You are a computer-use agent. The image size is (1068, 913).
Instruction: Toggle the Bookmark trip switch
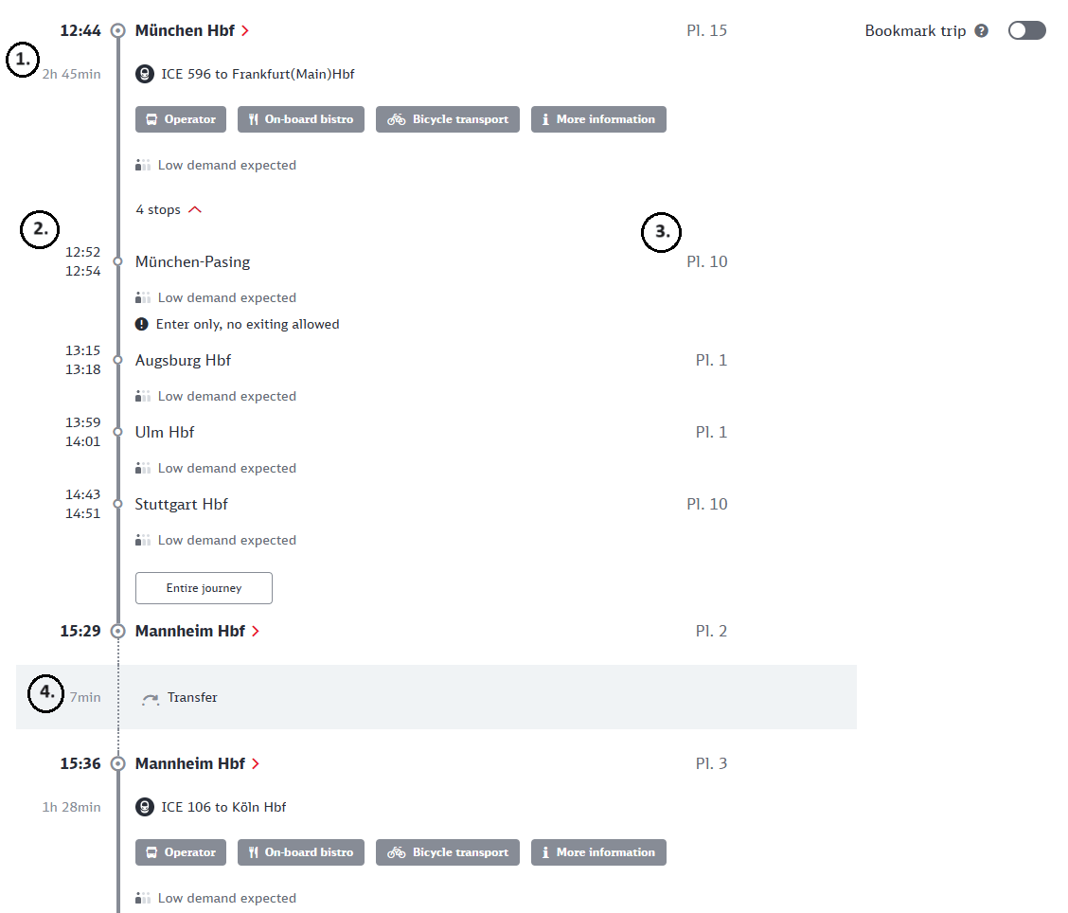tap(1026, 30)
